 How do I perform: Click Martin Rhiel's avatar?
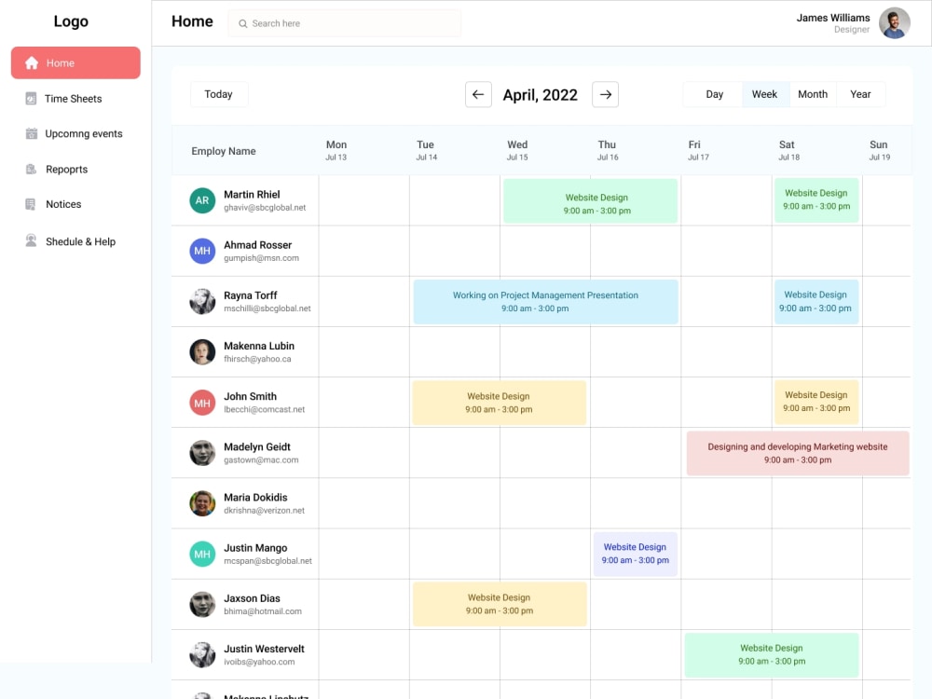(202, 199)
